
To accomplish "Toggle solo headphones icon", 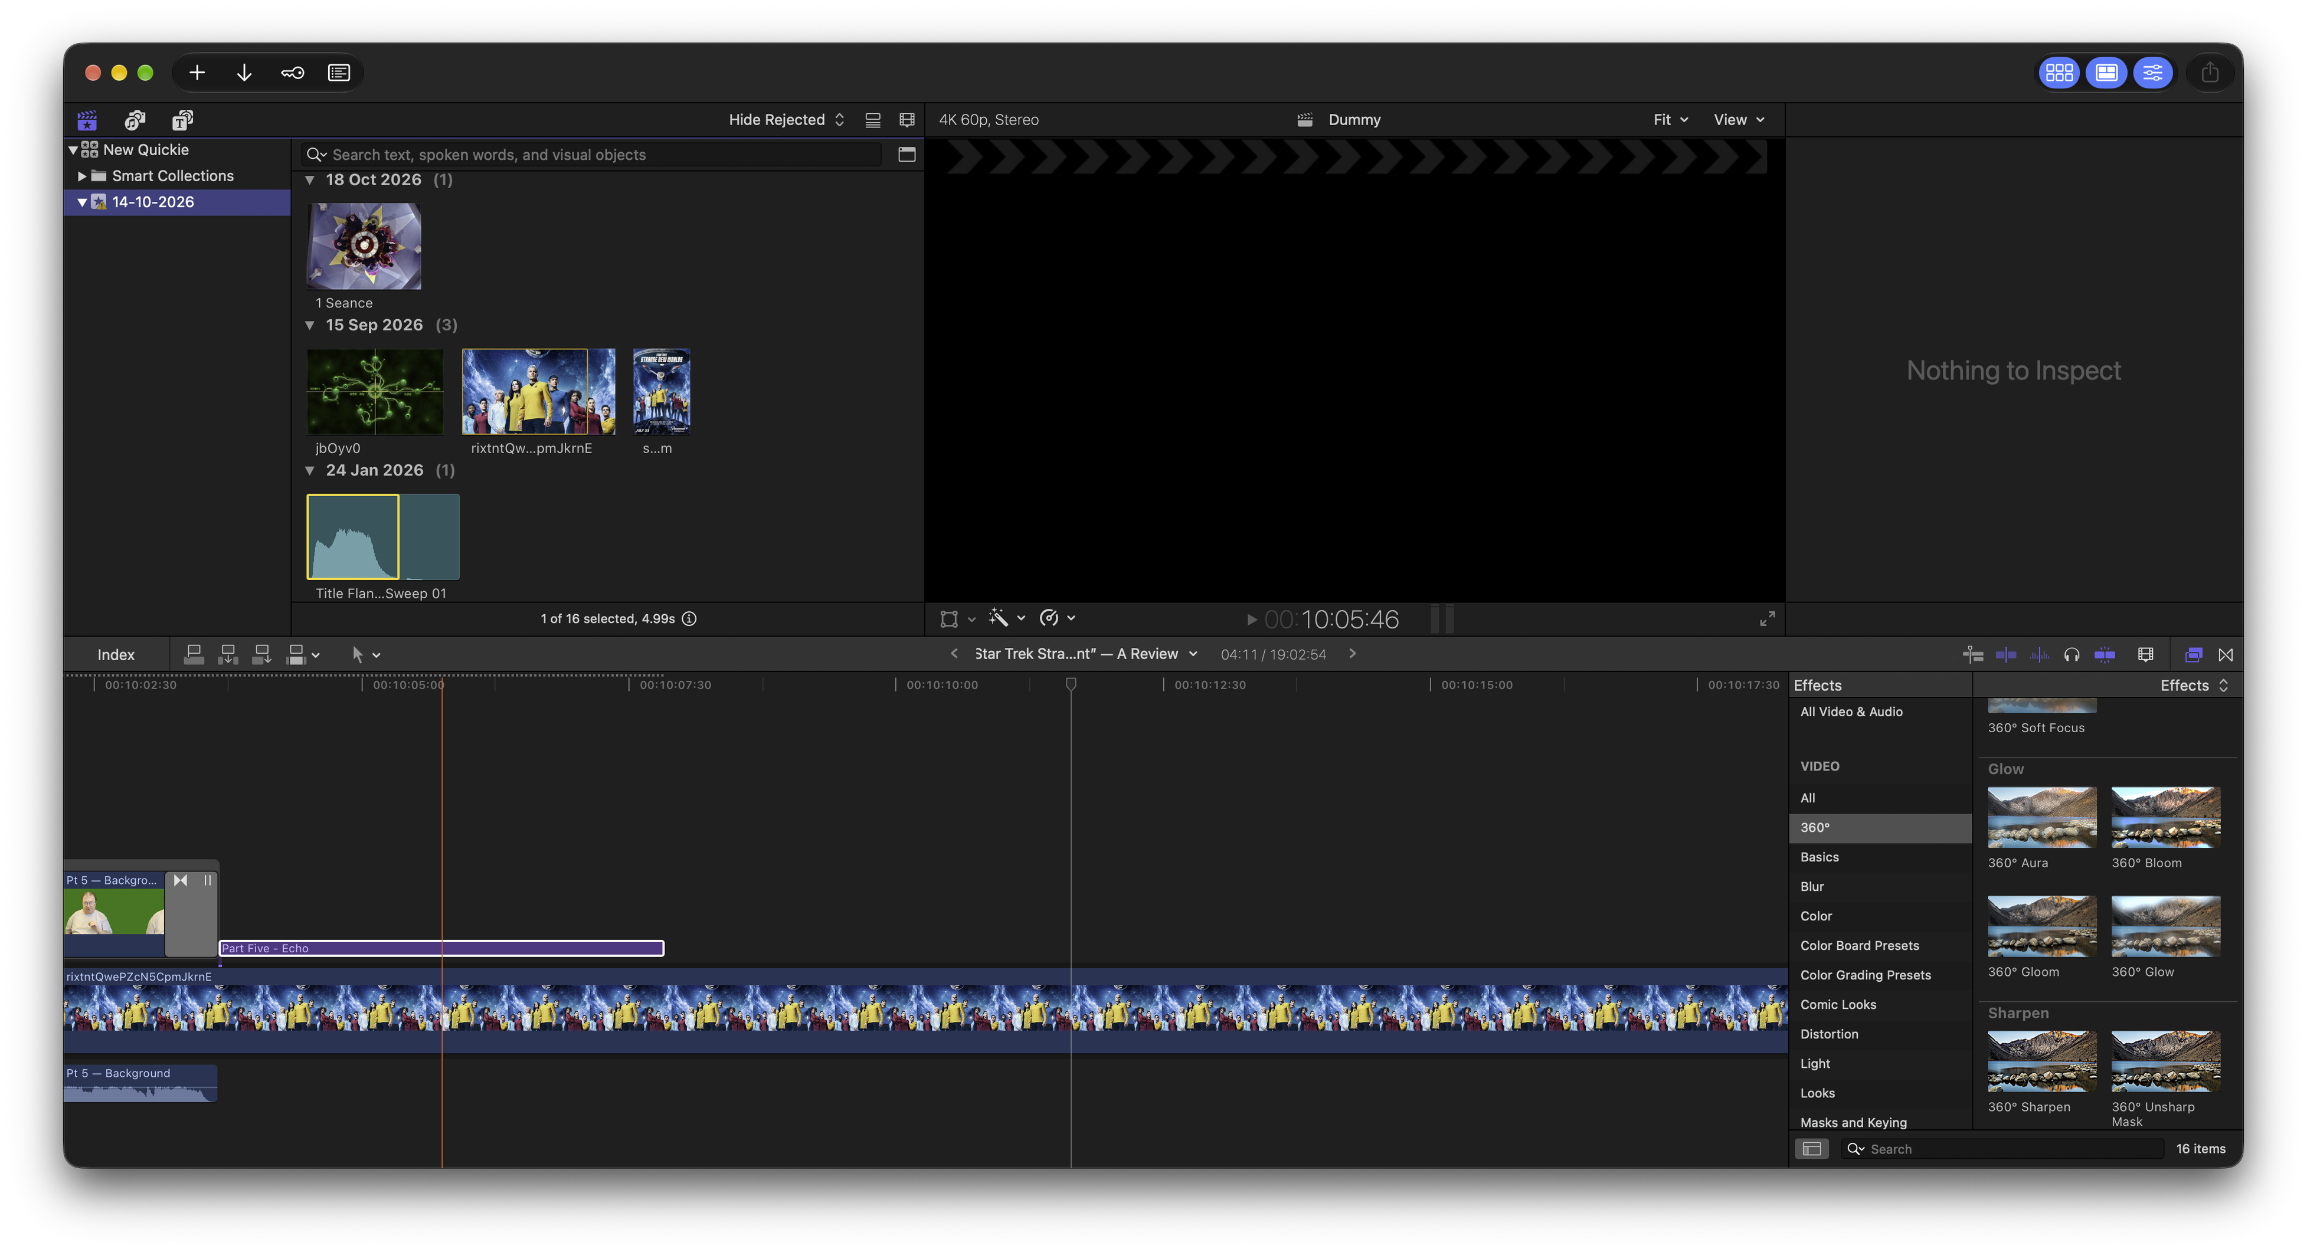I will click(2072, 655).
